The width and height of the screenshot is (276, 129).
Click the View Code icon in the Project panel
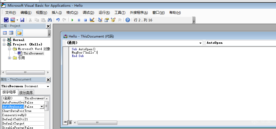[x=5, y=33]
